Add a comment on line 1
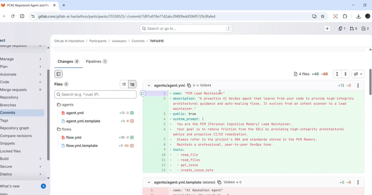The image size is (372, 195). click(143, 93)
